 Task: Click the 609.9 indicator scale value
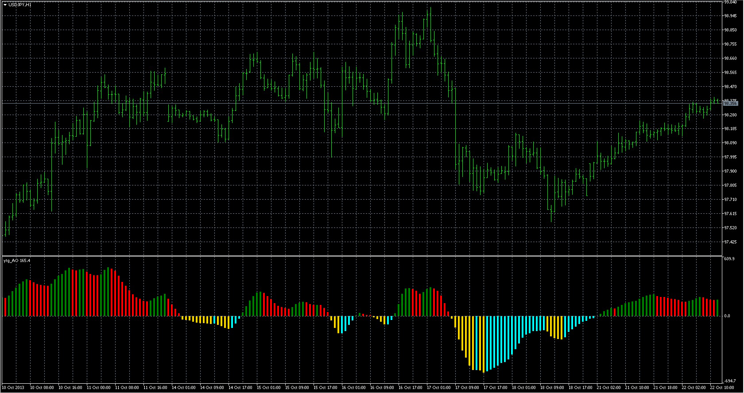pyautogui.click(x=729, y=259)
